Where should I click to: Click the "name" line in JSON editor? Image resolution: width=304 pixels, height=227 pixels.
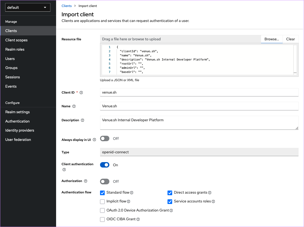136,55
